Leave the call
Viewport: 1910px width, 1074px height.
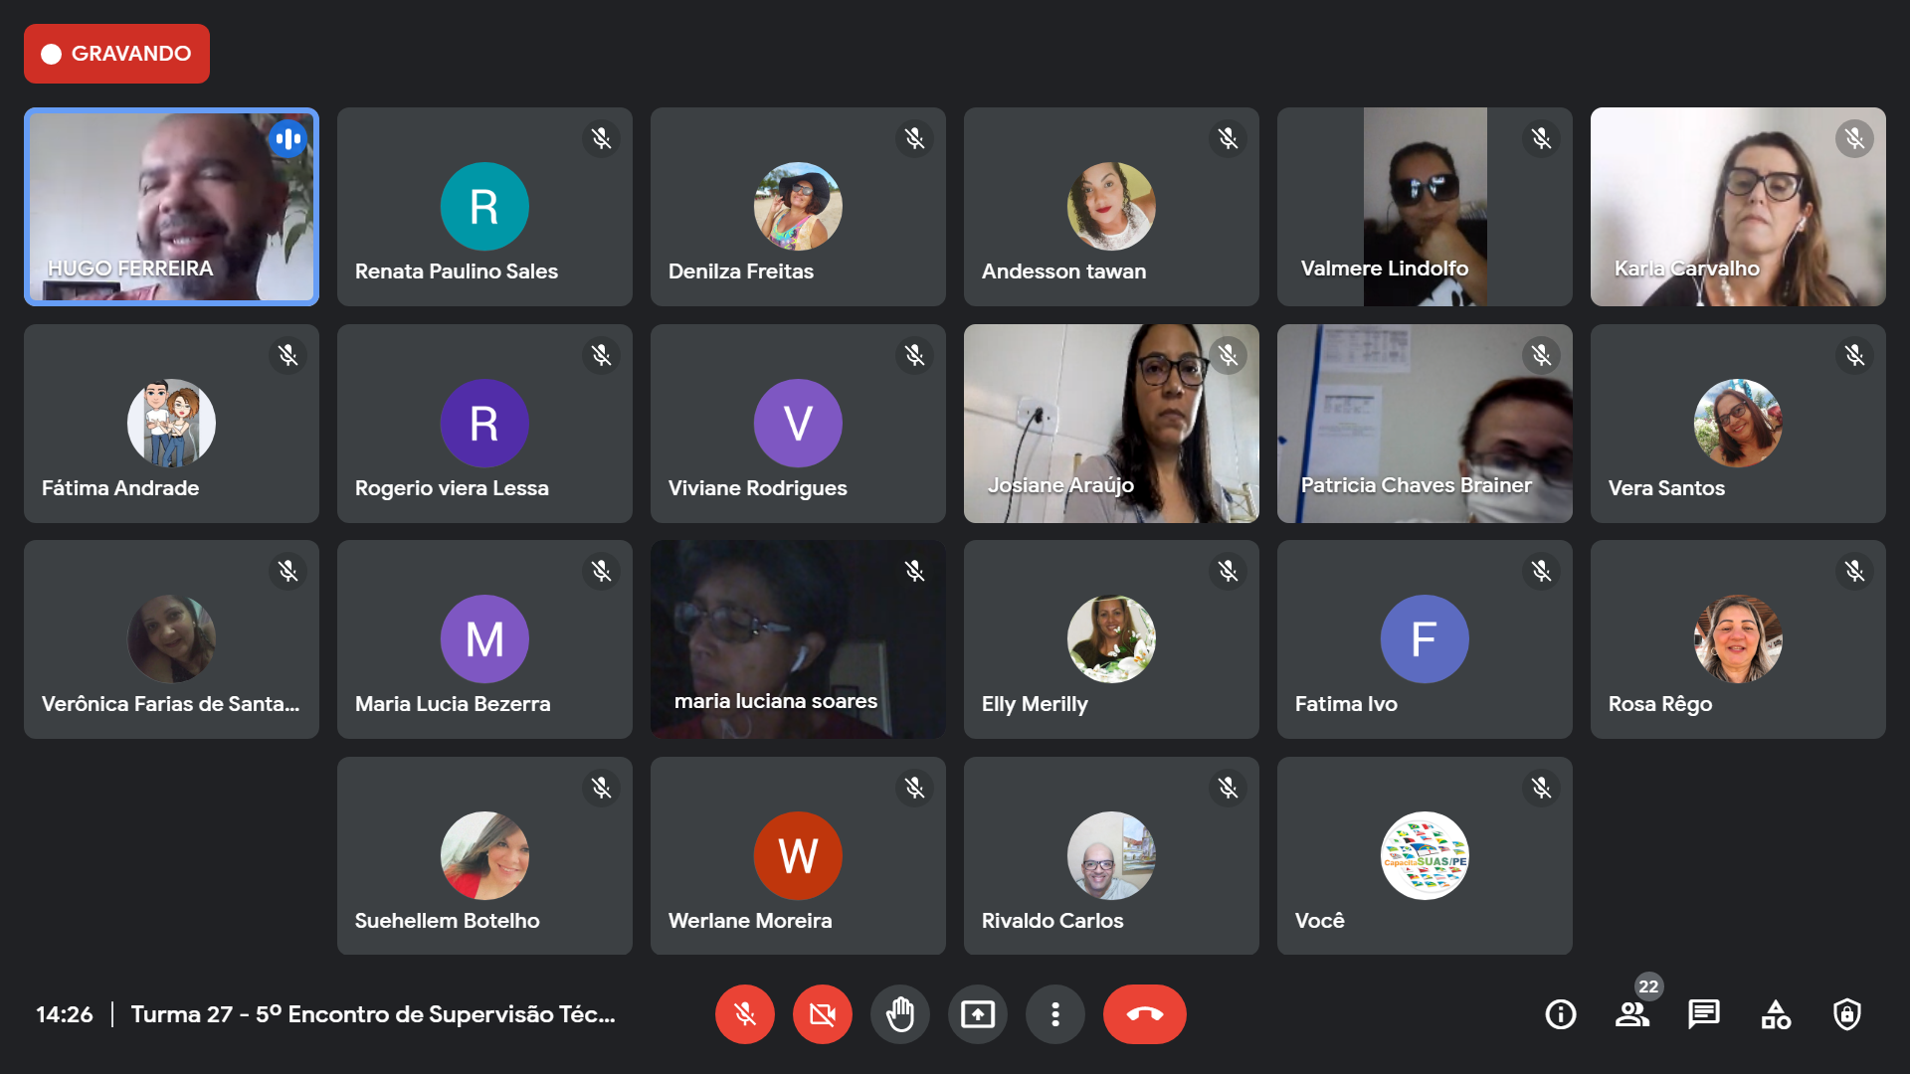pos(1144,1014)
